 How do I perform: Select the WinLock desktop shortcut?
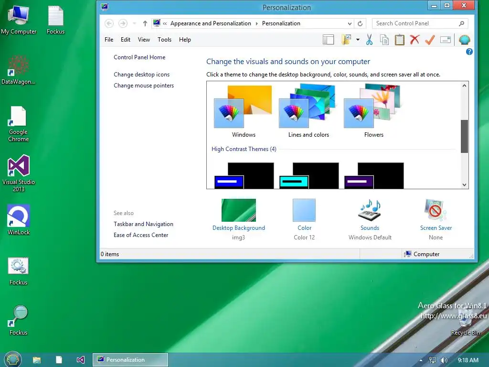click(x=19, y=220)
